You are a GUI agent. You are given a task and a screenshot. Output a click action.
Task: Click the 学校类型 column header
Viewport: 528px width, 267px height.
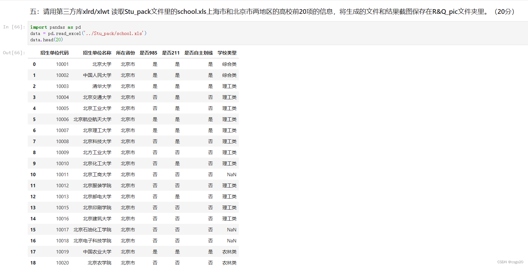tap(227, 53)
